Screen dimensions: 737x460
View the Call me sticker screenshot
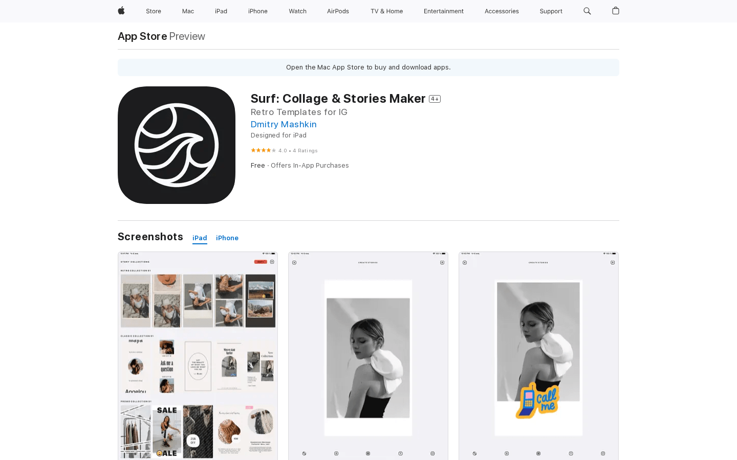pyautogui.click(x=538, y=356)
